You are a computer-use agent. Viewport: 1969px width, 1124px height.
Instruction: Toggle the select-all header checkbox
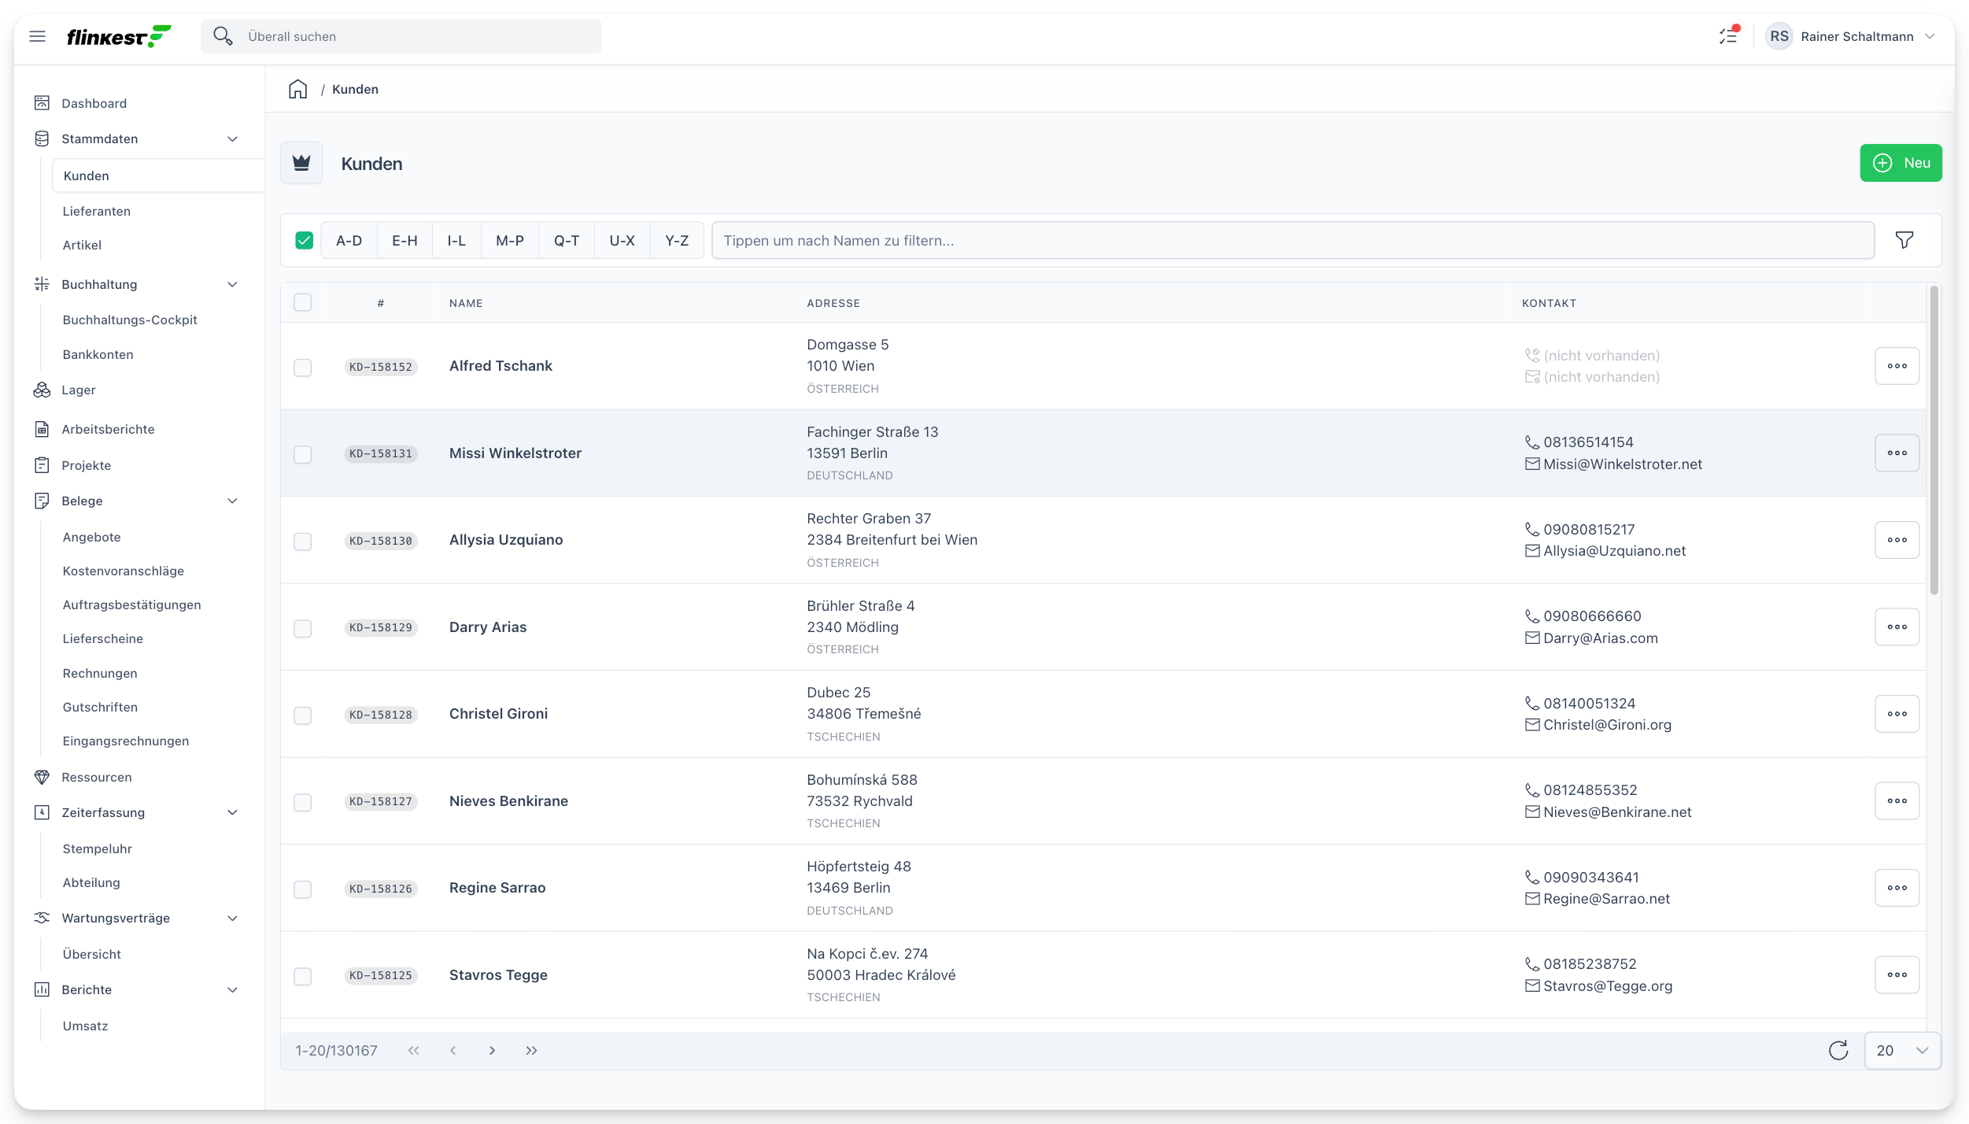pyautogui.click(x=303, y=302)
